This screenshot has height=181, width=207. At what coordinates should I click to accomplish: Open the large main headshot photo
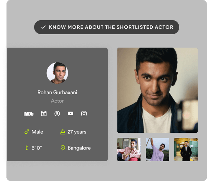pos(157,90)
